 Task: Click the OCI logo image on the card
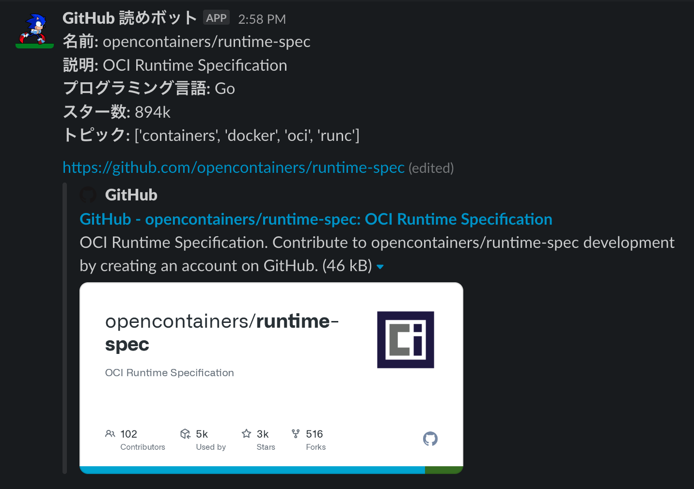point(406,339)
